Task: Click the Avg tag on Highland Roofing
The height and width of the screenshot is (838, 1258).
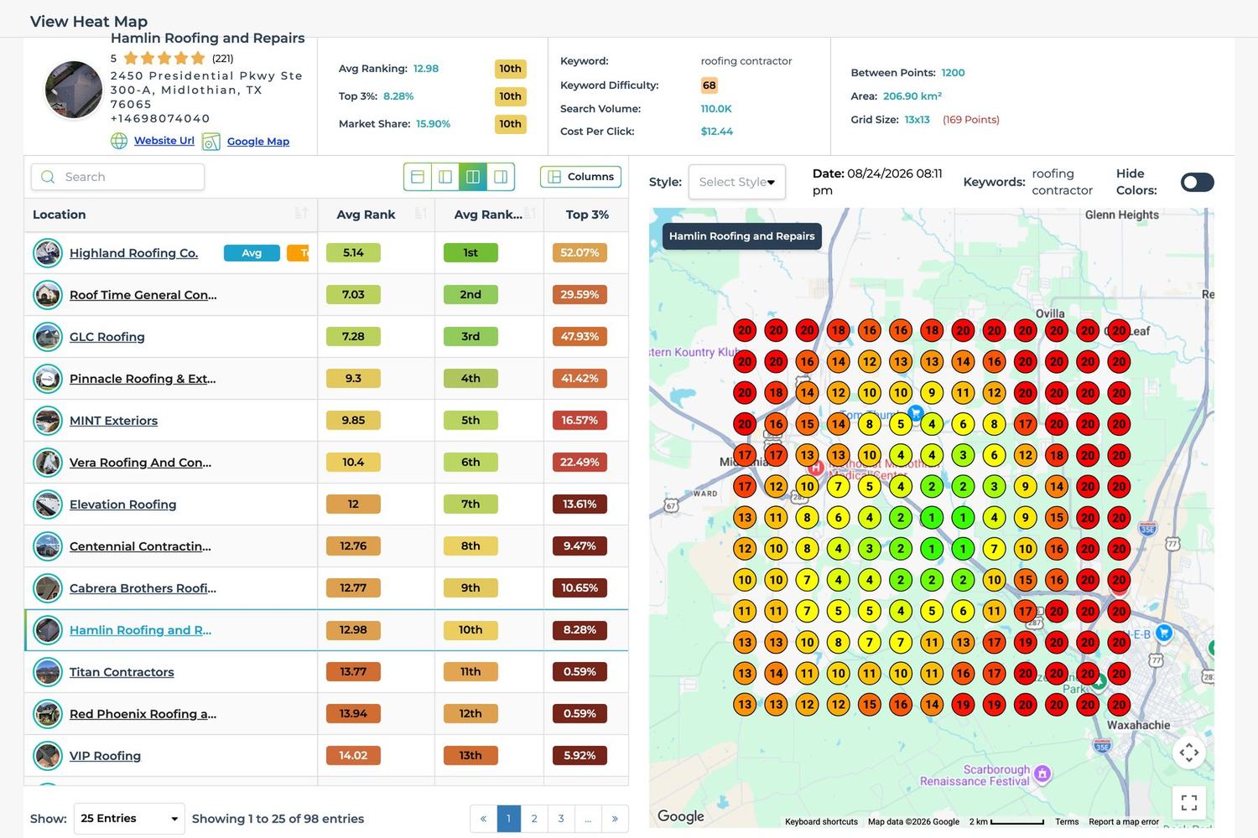Action: tap(252, 253)
